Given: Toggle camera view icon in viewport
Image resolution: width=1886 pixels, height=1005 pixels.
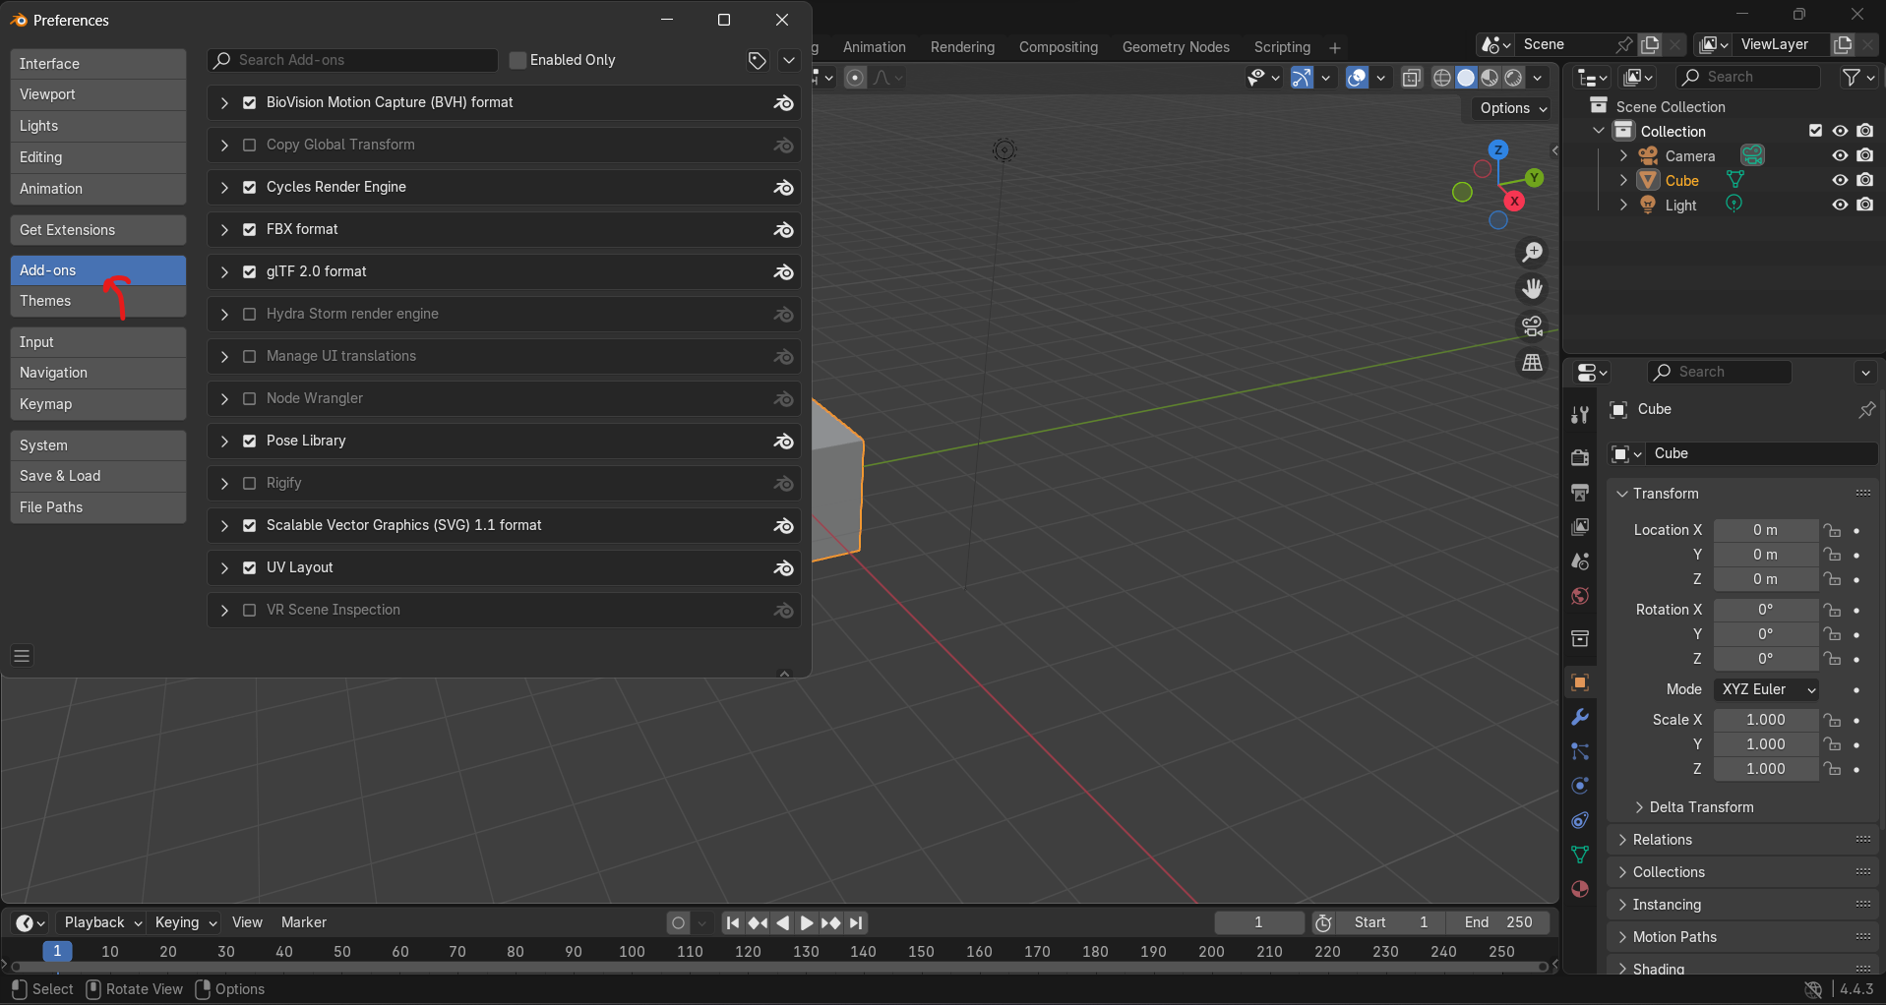Looking at the screenshot, I should pyautogui.click(x=1533, y=325).
